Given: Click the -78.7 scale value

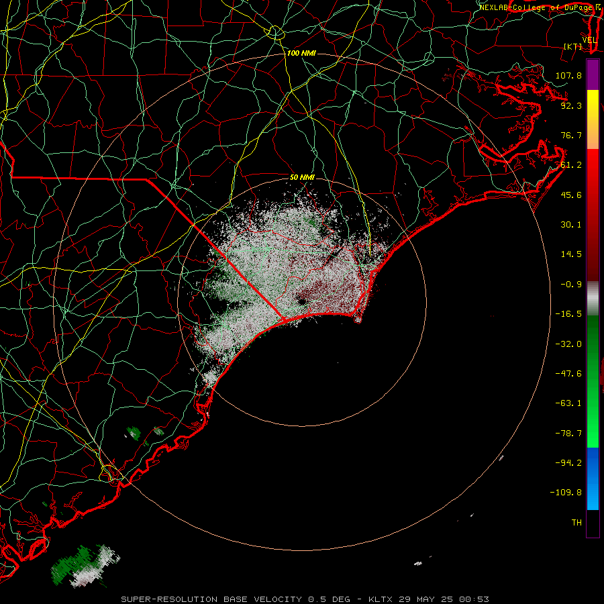Looking at the screenshot, I should 568,434.
